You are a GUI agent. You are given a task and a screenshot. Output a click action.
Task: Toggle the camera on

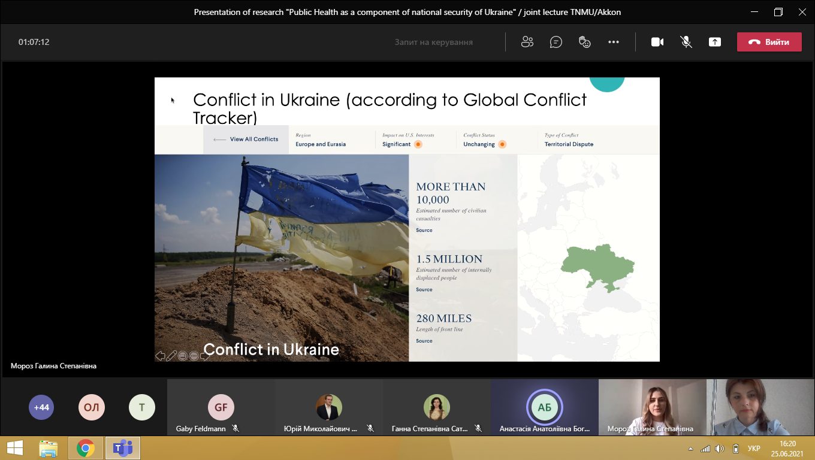click(657, 42)
